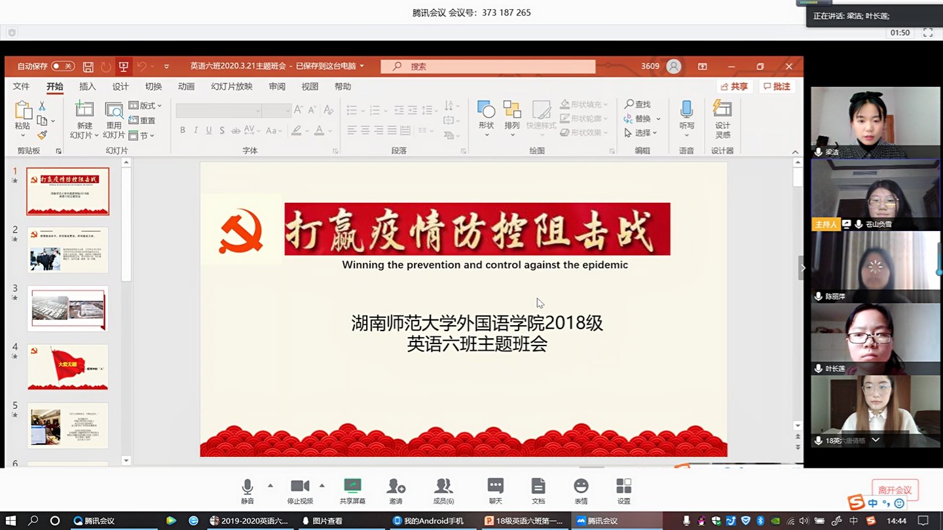
Task: Open the 聊天 chat panel
Action: tap(495, 486)
